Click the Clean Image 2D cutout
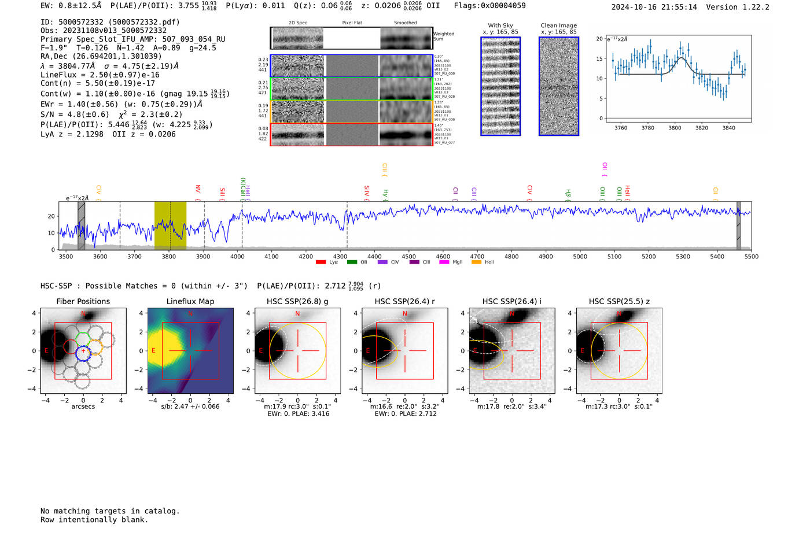This screenshot has width=810, height=551. point(559,86)
